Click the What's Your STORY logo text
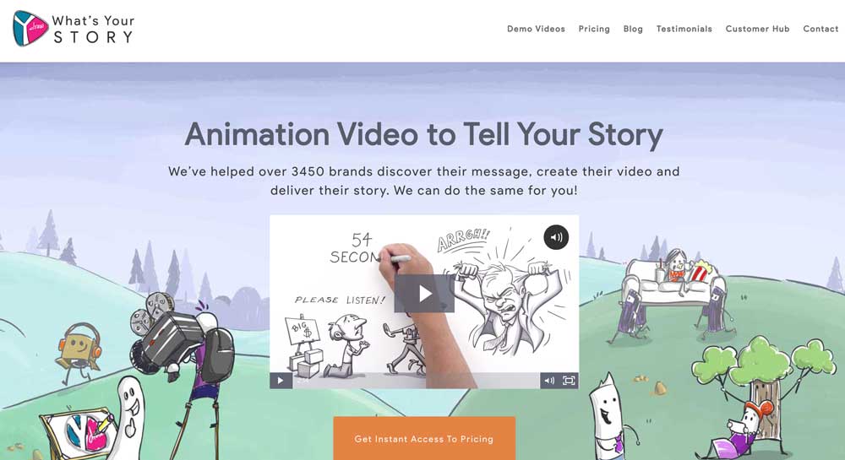 coord(93,29)
